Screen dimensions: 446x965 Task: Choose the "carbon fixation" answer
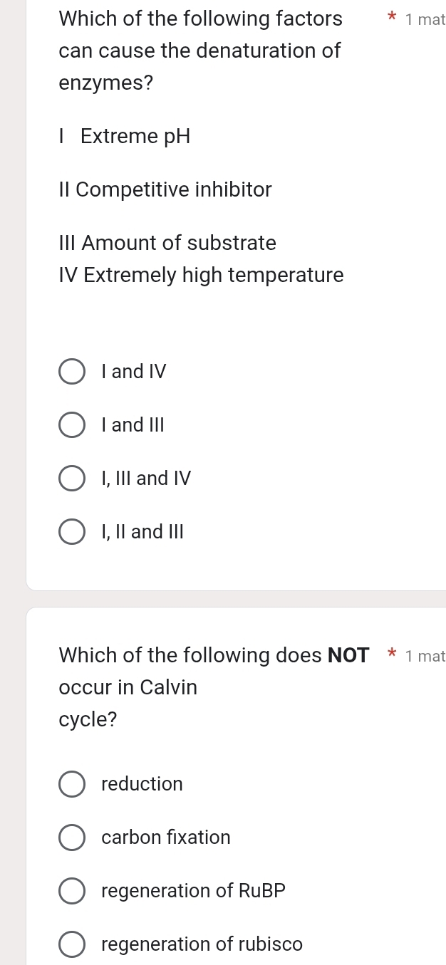[x=71, y=837]
